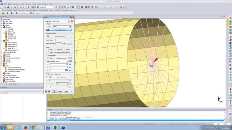
Task: Open the Windows Start orb
Action: coord(3,127)
